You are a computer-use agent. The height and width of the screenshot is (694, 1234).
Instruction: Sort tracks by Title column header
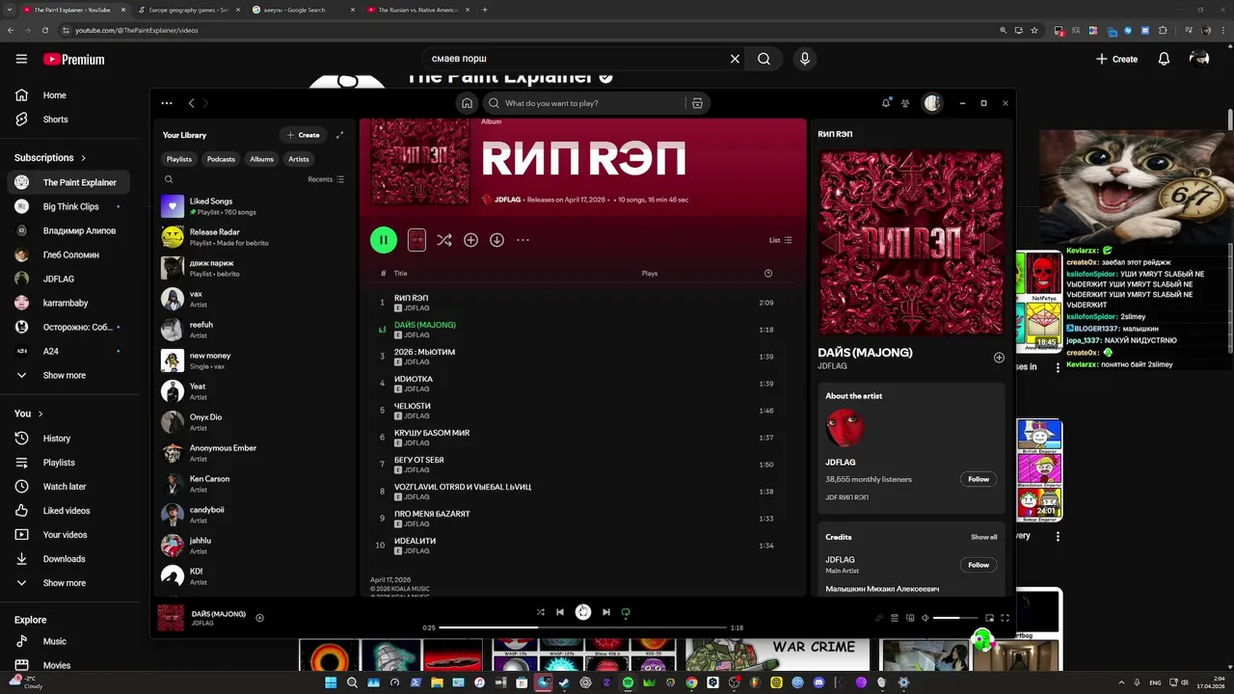(x=400, y=273)
